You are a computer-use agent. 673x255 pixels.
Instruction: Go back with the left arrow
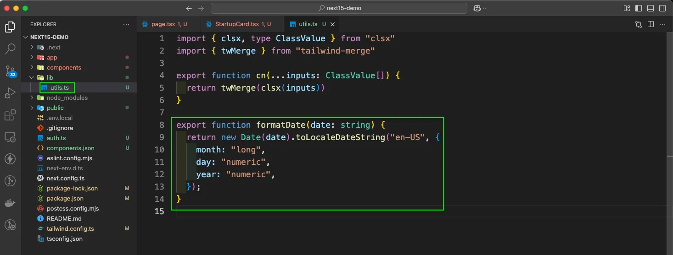pyautogui.click(x=189, y=8)
